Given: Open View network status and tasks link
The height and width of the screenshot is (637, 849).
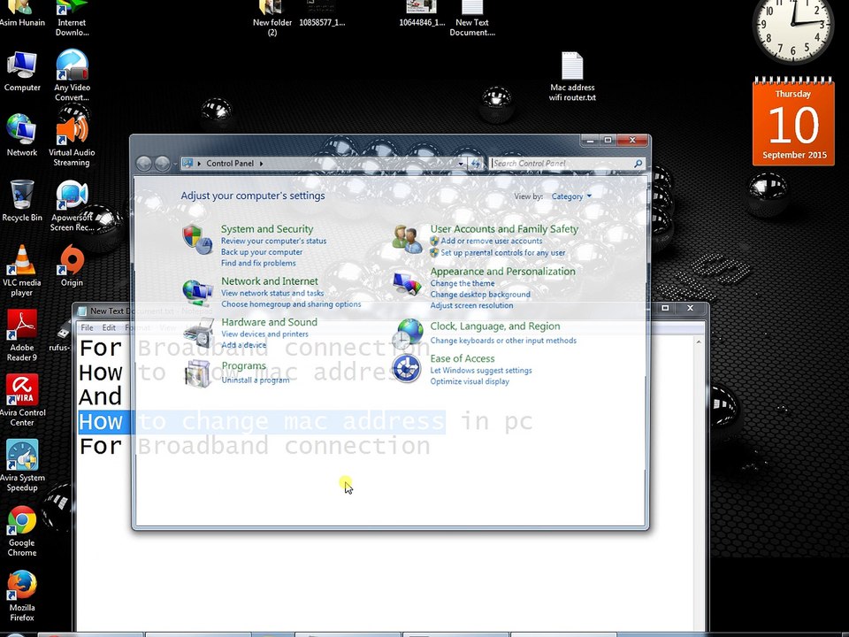Looking at the screenshot, I should 272,293.
